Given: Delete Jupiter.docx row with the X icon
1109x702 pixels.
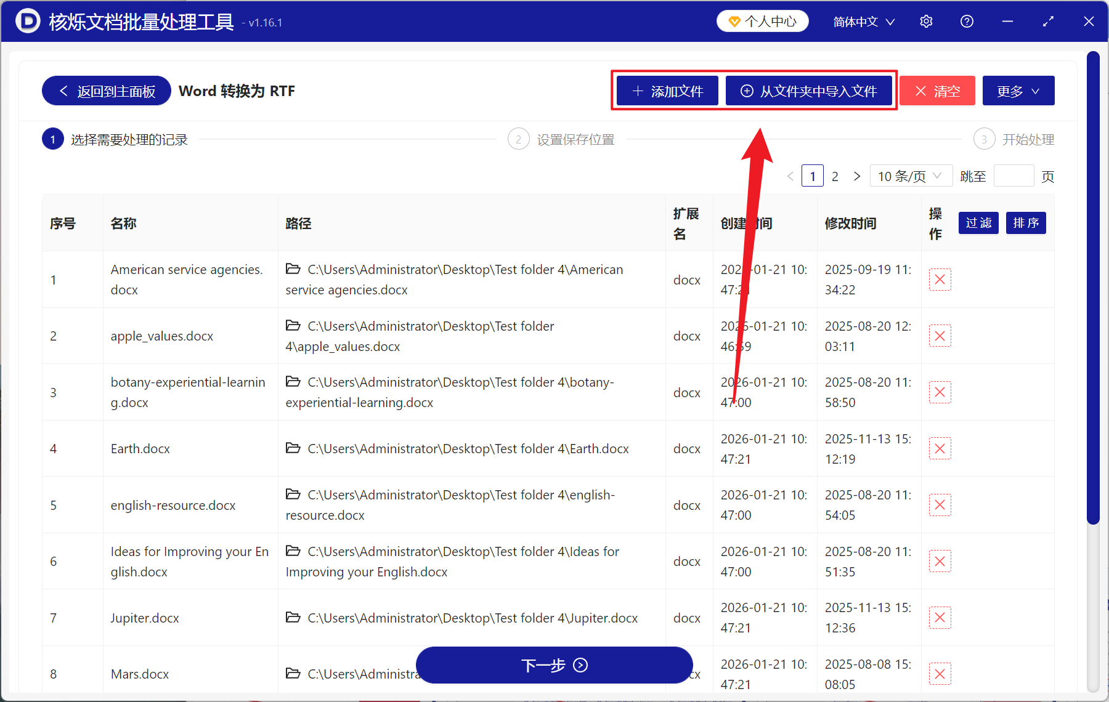Looking at the screenshot, I should (x=940, y=617).
